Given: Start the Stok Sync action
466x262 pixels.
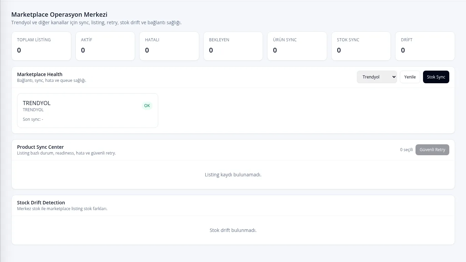Looking at the screenshot, I should [x=436, y=77].
